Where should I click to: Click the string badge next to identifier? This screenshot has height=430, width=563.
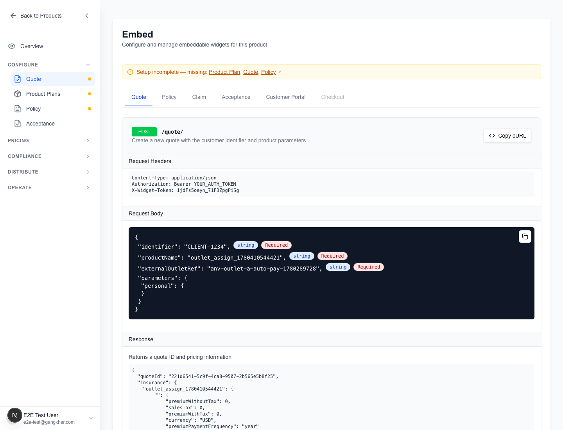246,245
